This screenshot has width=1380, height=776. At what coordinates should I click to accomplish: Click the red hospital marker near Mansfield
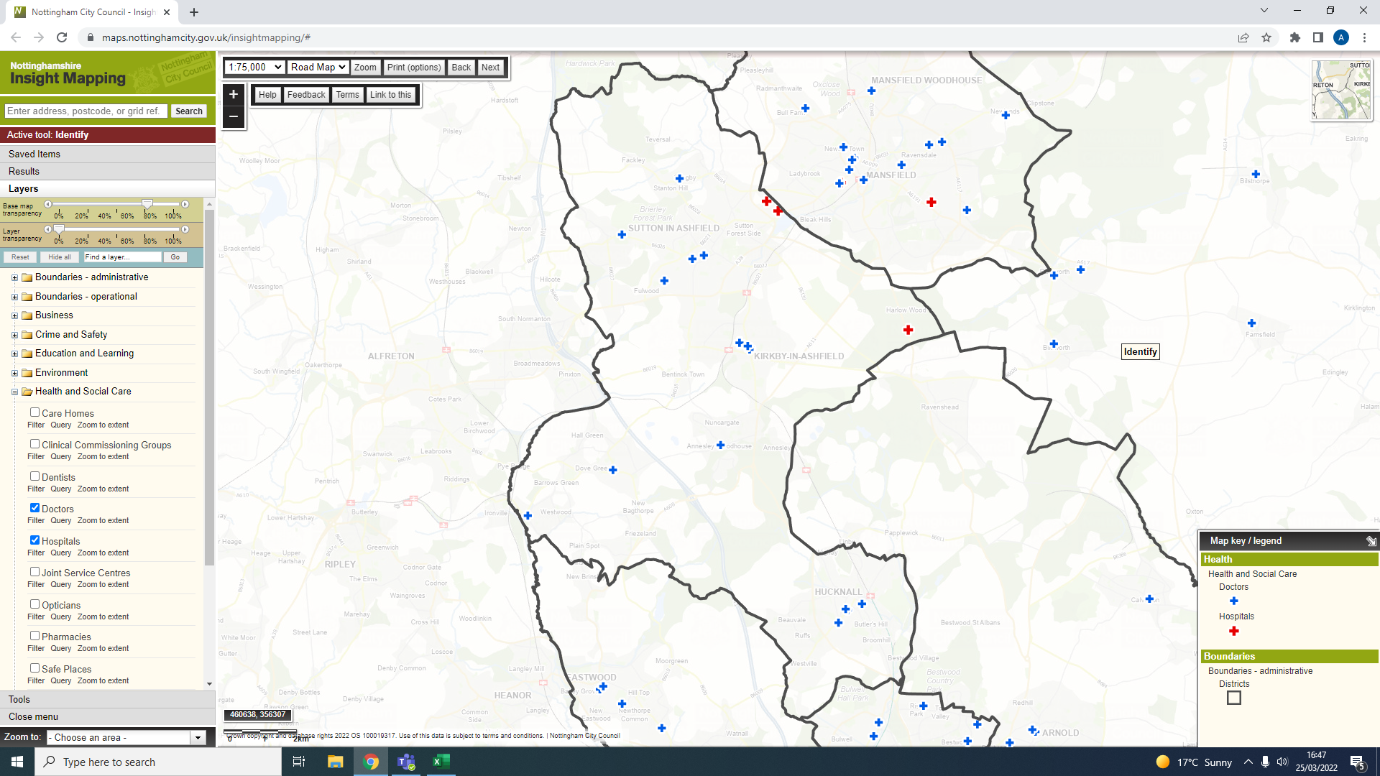(931, 203)
